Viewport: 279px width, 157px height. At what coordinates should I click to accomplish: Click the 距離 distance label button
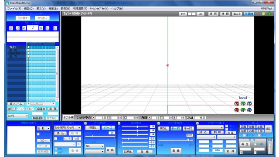coord(190,118)
